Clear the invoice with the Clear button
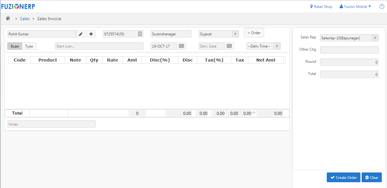 pyautogui.click(x=371, y=177)
